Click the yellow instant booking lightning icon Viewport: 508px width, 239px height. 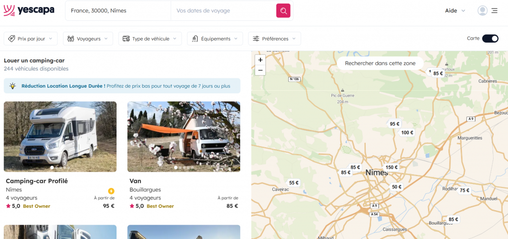111,191
